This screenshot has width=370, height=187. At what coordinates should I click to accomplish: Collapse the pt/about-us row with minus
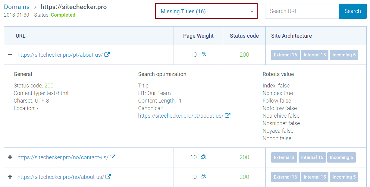10,55
